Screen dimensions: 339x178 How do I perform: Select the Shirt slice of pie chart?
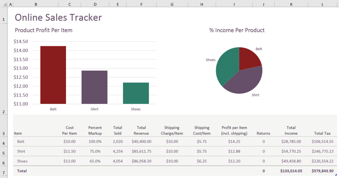[244, 81]
